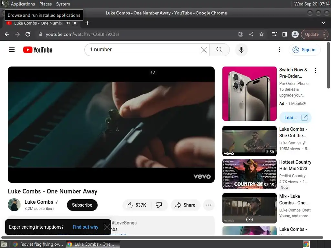The image size is (331, 248).
Task: Open the Applications menu
Action: tap(23, 4)
